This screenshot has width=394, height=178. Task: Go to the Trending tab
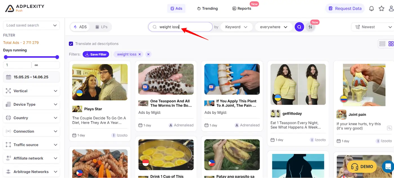(x=207, y=8)
